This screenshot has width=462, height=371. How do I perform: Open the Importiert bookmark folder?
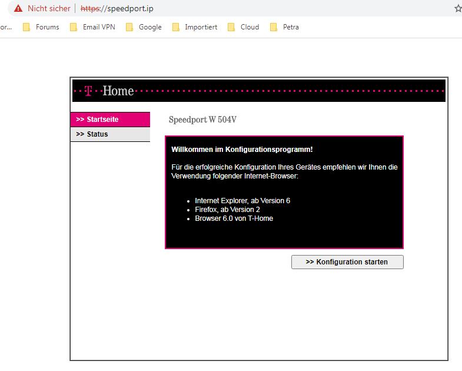(195, 27)
